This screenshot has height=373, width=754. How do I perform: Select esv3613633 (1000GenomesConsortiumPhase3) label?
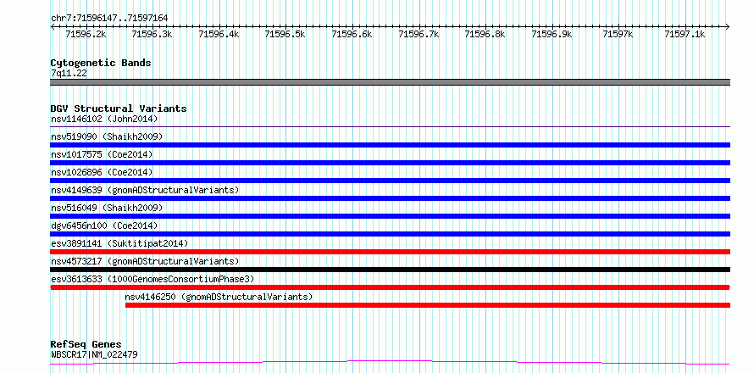pos(152,279)
